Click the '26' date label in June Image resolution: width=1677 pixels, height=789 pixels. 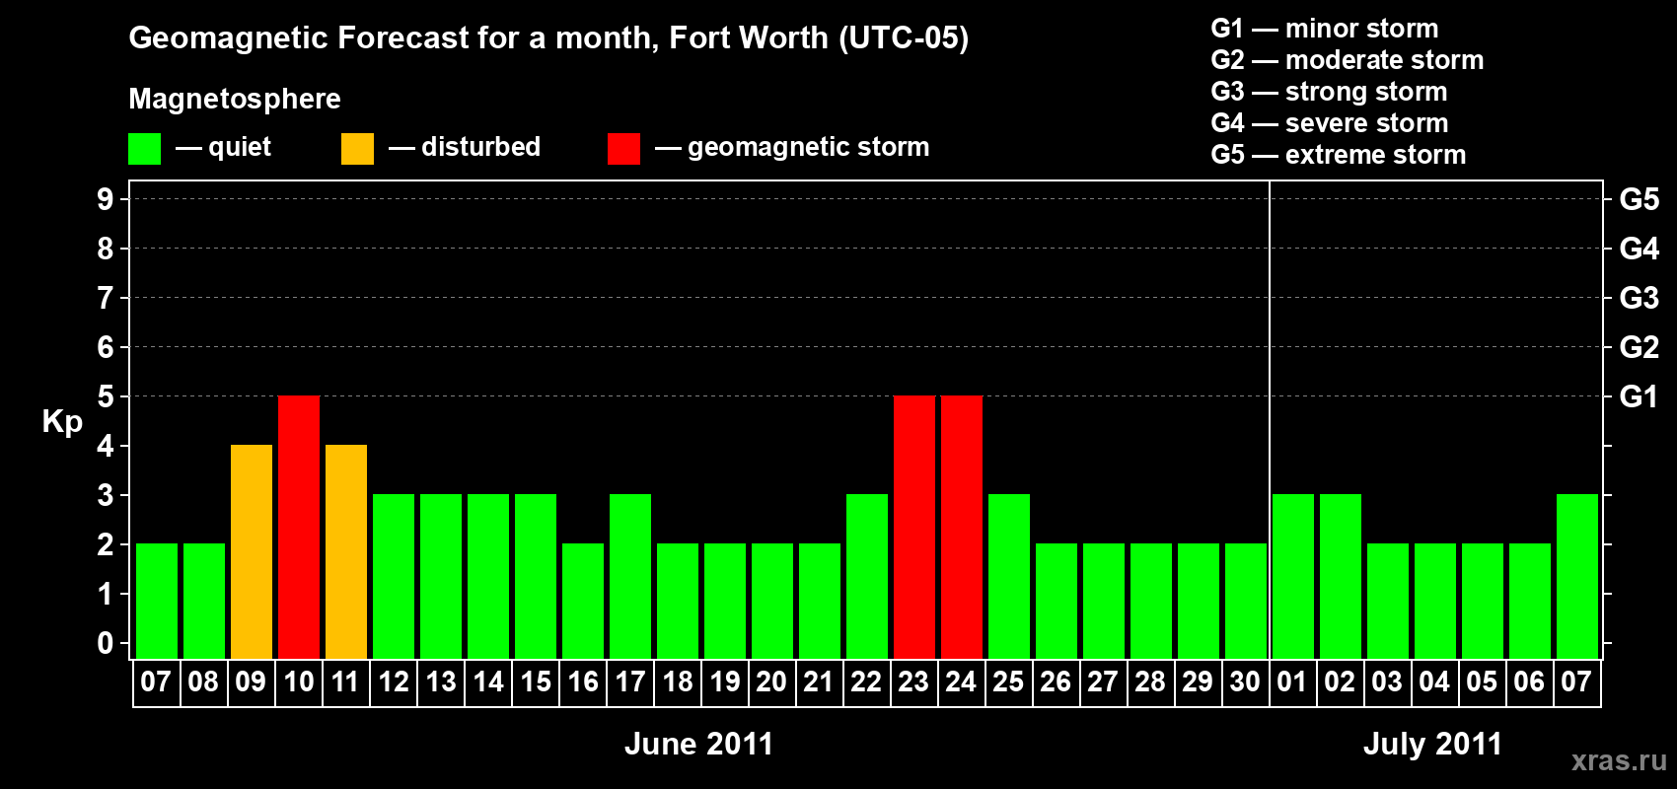[x=1056, y=682]
